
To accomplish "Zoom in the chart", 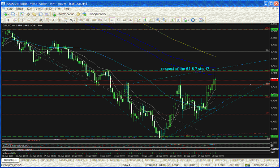I will [x=158, y=20].
